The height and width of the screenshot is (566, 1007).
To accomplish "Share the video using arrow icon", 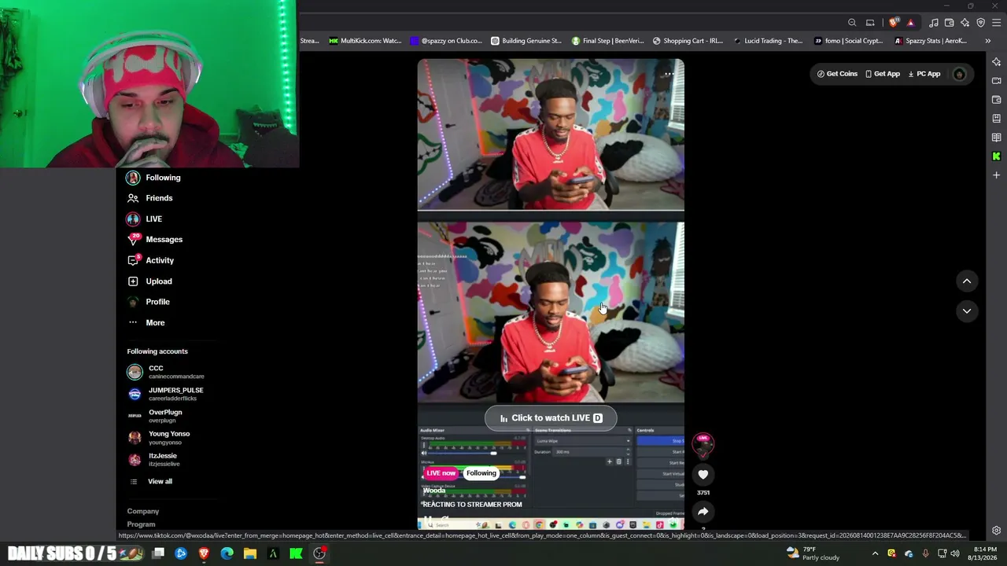I will 703,512.
